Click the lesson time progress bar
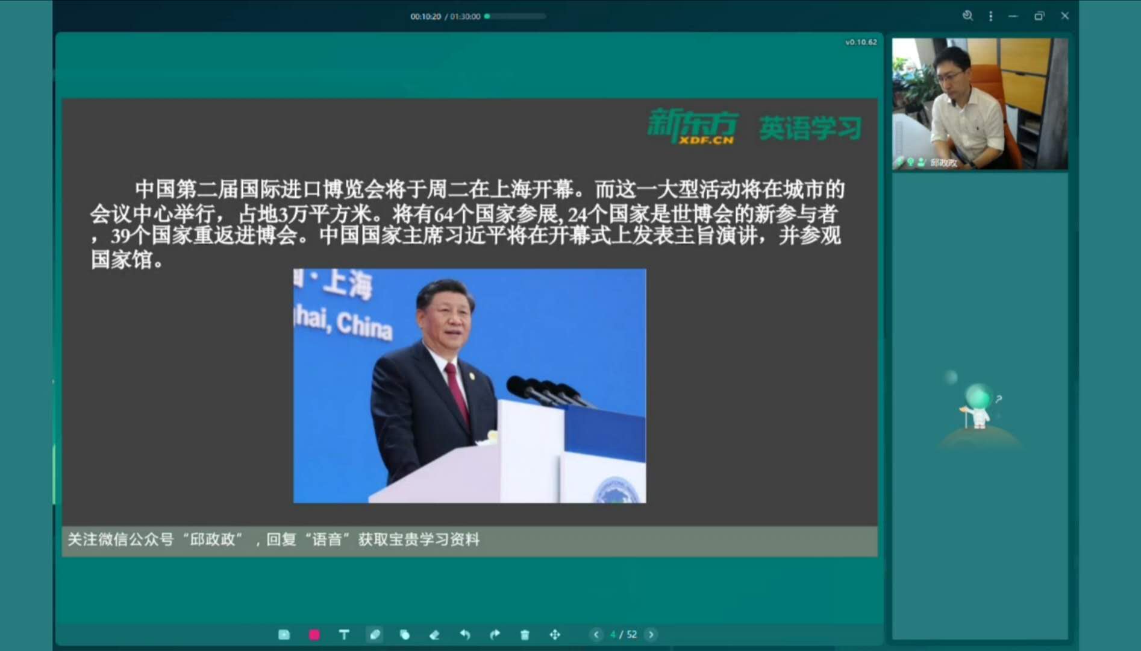 [516, 16]
